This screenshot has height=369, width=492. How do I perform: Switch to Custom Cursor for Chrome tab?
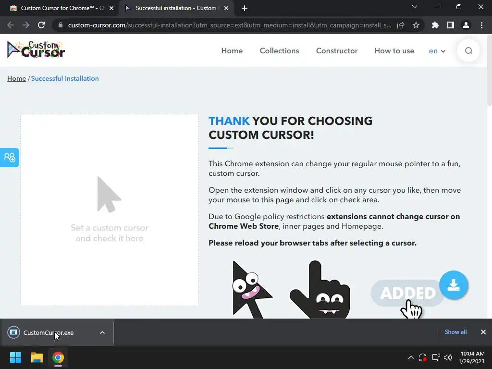point(60,8)
